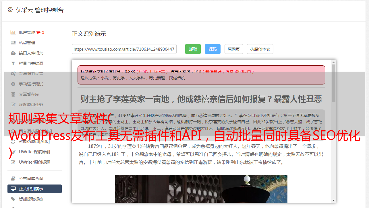The image size is (369, 208).
Task: Click the play icon for 手动运行测试
Action: pos(13,84)
